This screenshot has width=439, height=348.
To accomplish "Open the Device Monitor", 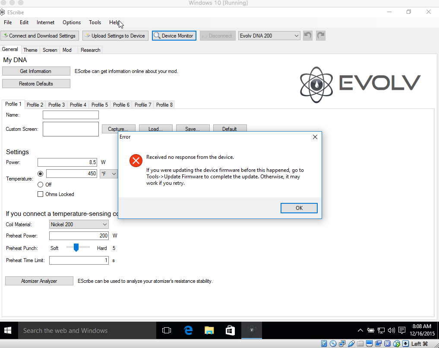I will 174,35.
